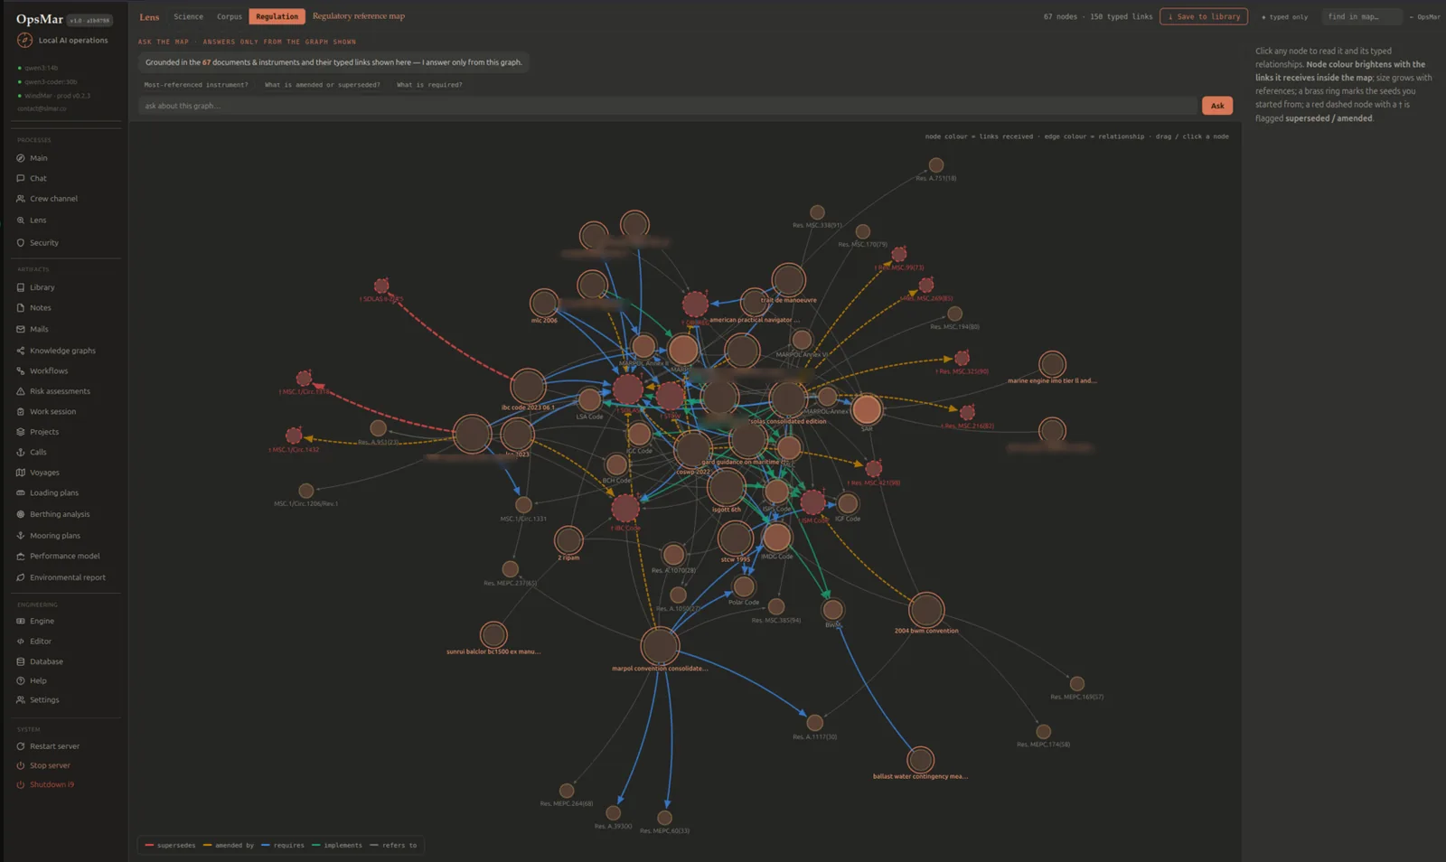The height and width of the screenshot is (862, 1446).
Task: Open the Help icon
Action: click(21, 681)
